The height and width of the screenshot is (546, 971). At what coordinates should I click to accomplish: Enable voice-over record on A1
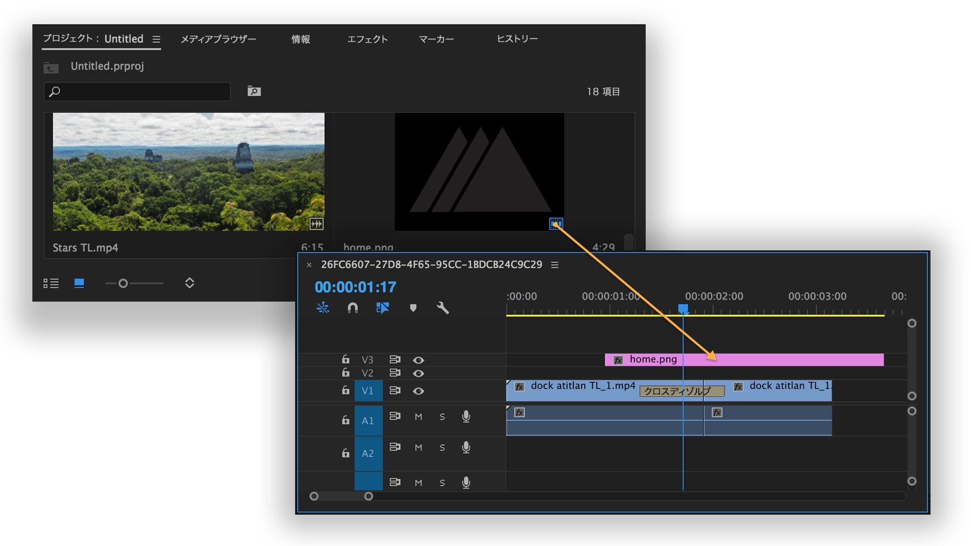coord(466,417)
